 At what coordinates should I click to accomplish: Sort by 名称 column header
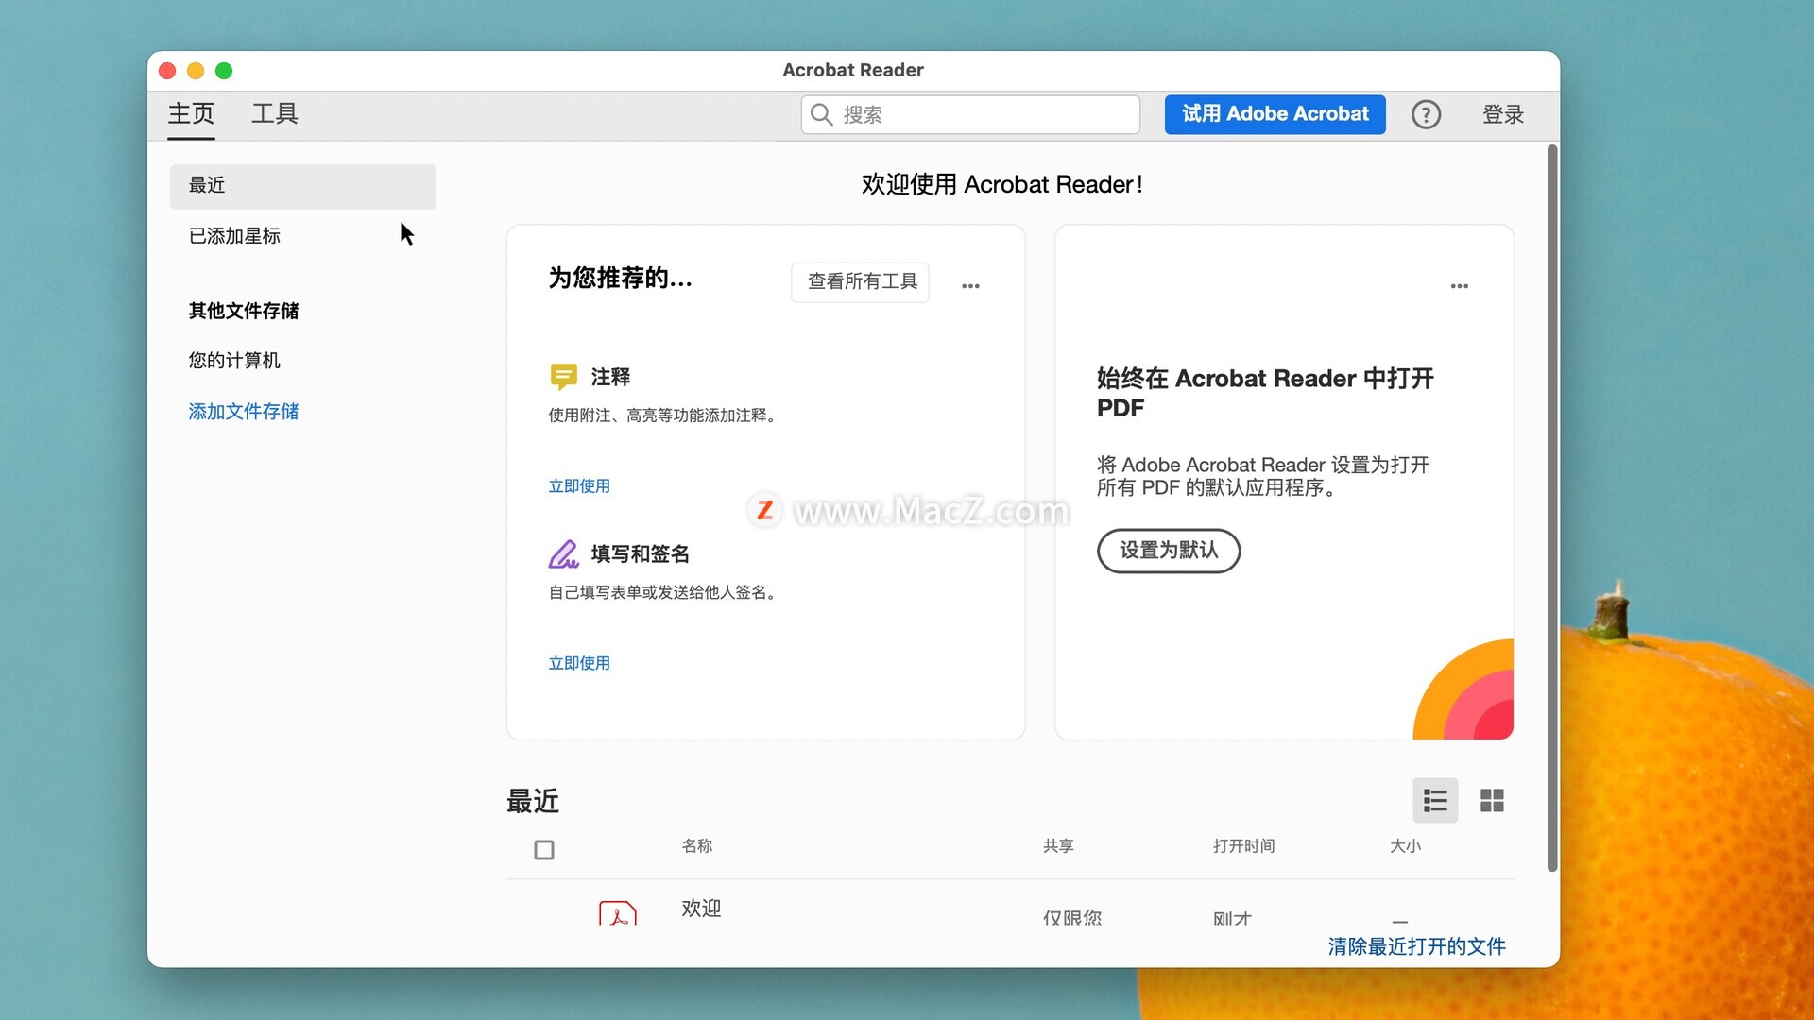click(697, 846)
